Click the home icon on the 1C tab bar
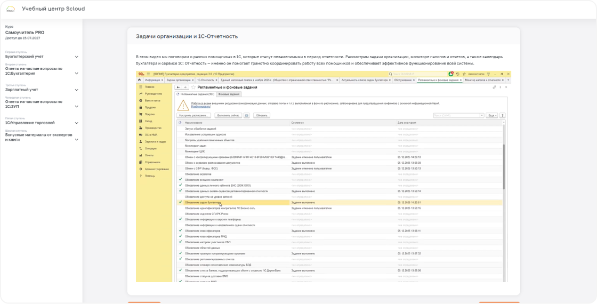This screenshot has width=597, height=304. point(139,81)
